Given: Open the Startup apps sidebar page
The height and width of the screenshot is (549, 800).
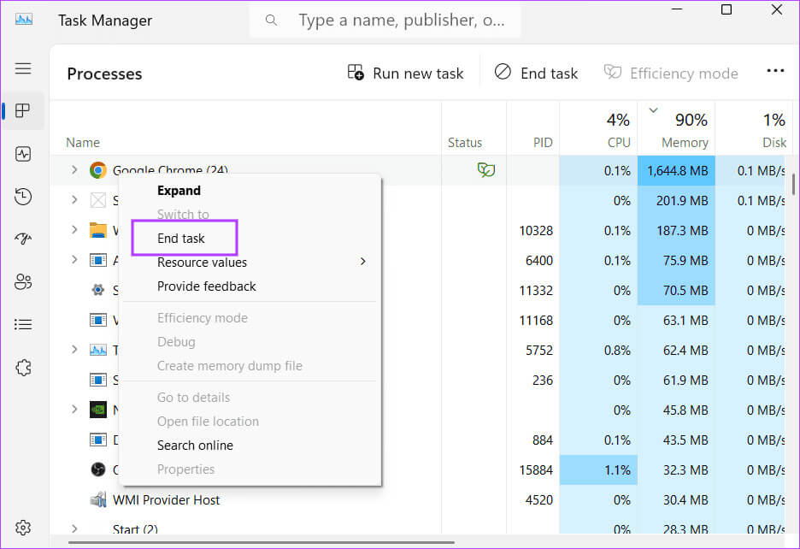Looking at the screenshot, I should click(23, 238).
